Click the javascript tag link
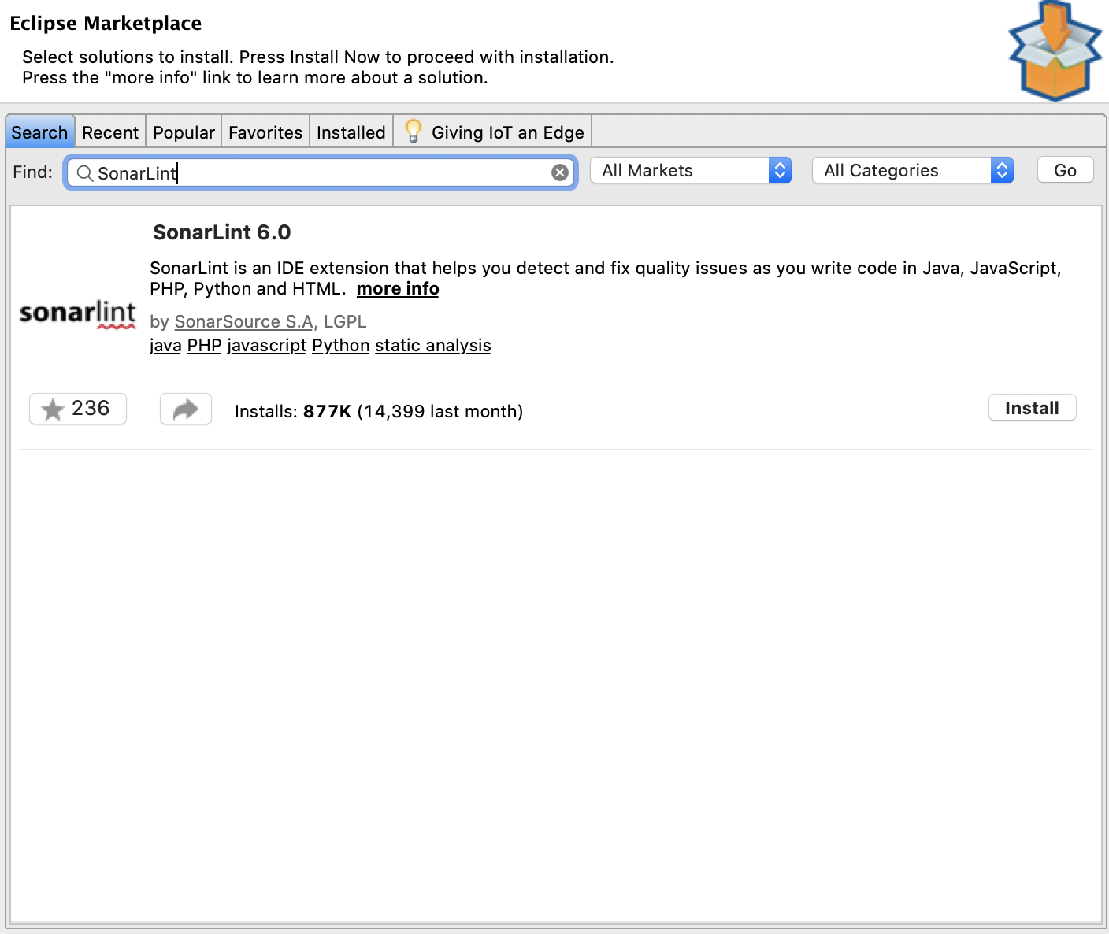The width and height of the screenshot is (1109, 934). (x=267, y=346)
